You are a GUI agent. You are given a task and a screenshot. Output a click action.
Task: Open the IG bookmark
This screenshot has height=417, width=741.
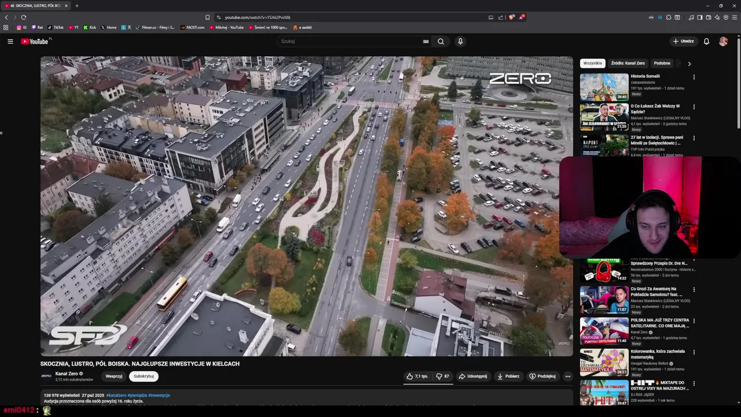[x=21, y=27]
